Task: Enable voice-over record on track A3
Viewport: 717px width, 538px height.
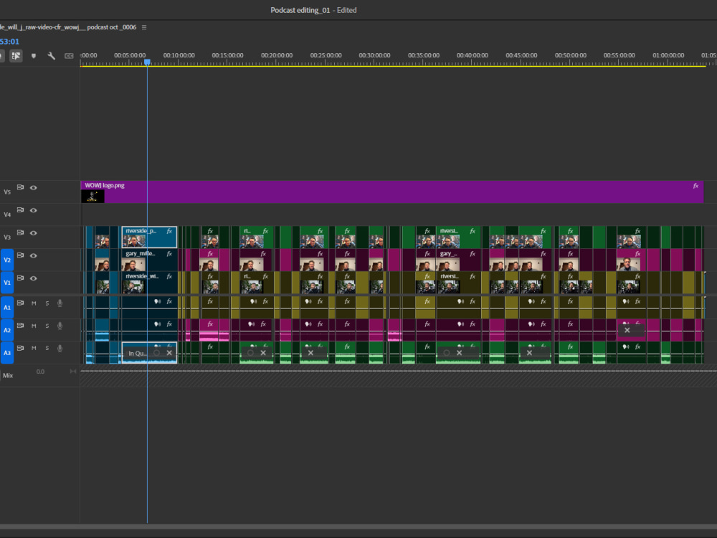Action: tap(60, 348)
